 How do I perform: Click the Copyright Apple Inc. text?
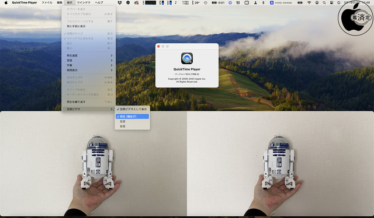187,80
